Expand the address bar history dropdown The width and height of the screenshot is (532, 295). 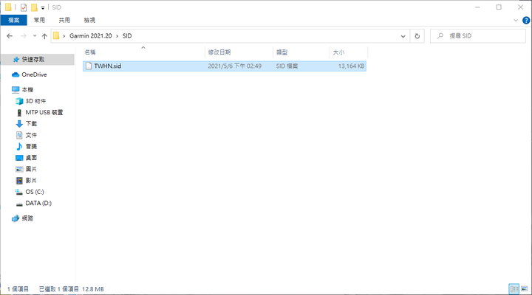click(403, 36)
